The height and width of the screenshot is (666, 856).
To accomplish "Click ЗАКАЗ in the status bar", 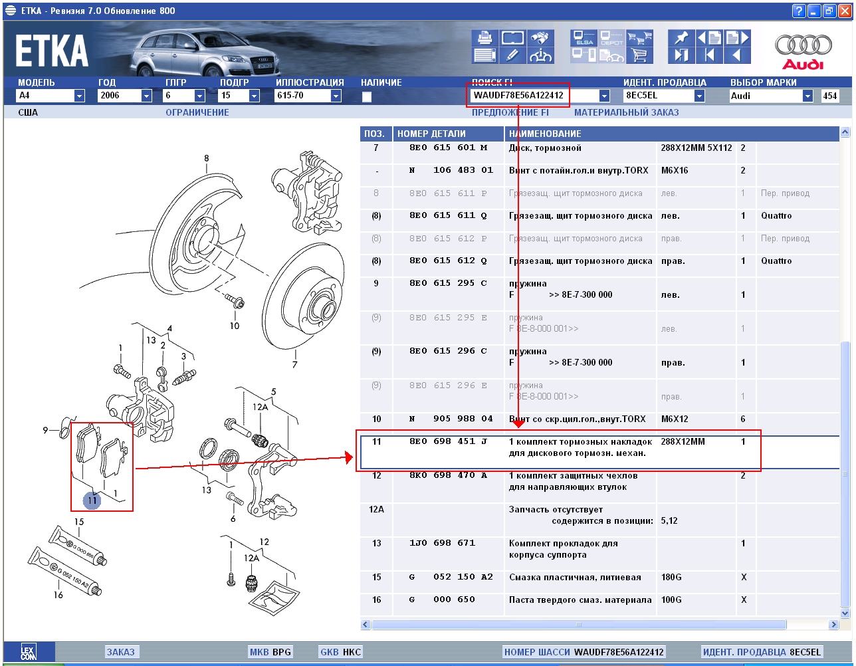I will coord(121,652).
